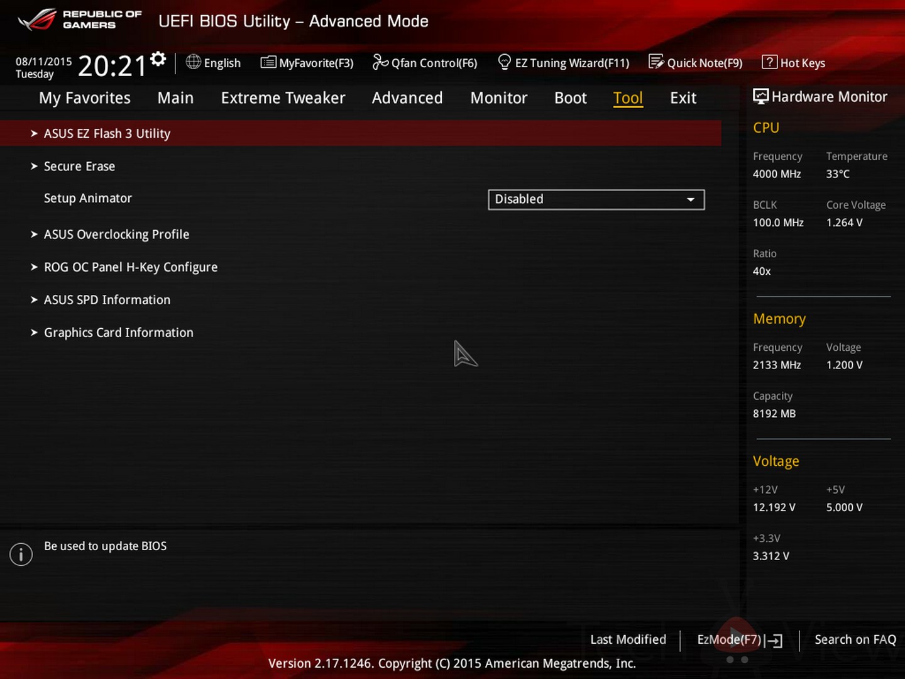
Task: Click CPU frequency value 4000 MHz
Action: [x=777, y=174]
